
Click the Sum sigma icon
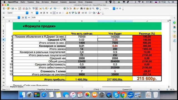point(26,17)
